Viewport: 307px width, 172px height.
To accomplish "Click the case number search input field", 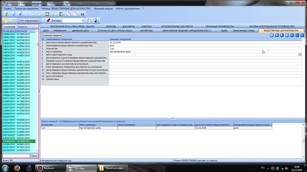I will pos(15,156).
